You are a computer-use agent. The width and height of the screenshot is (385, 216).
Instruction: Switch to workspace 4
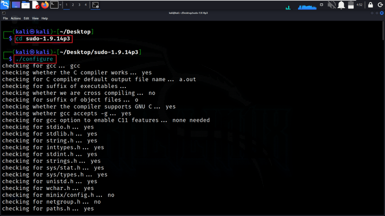pos(86,4)
